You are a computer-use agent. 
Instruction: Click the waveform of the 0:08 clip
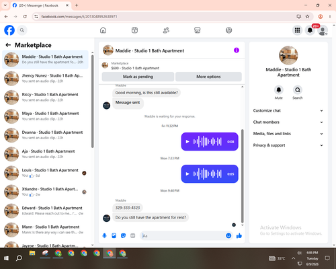click(208, 142)
